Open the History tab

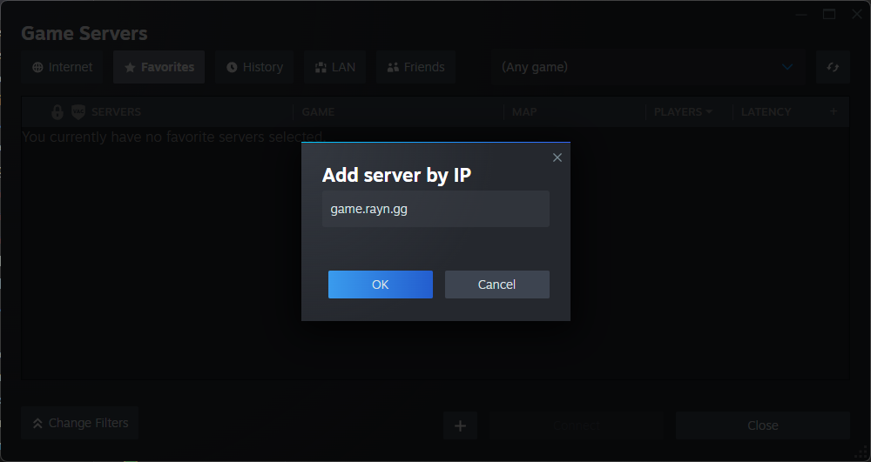pos(254,67)
